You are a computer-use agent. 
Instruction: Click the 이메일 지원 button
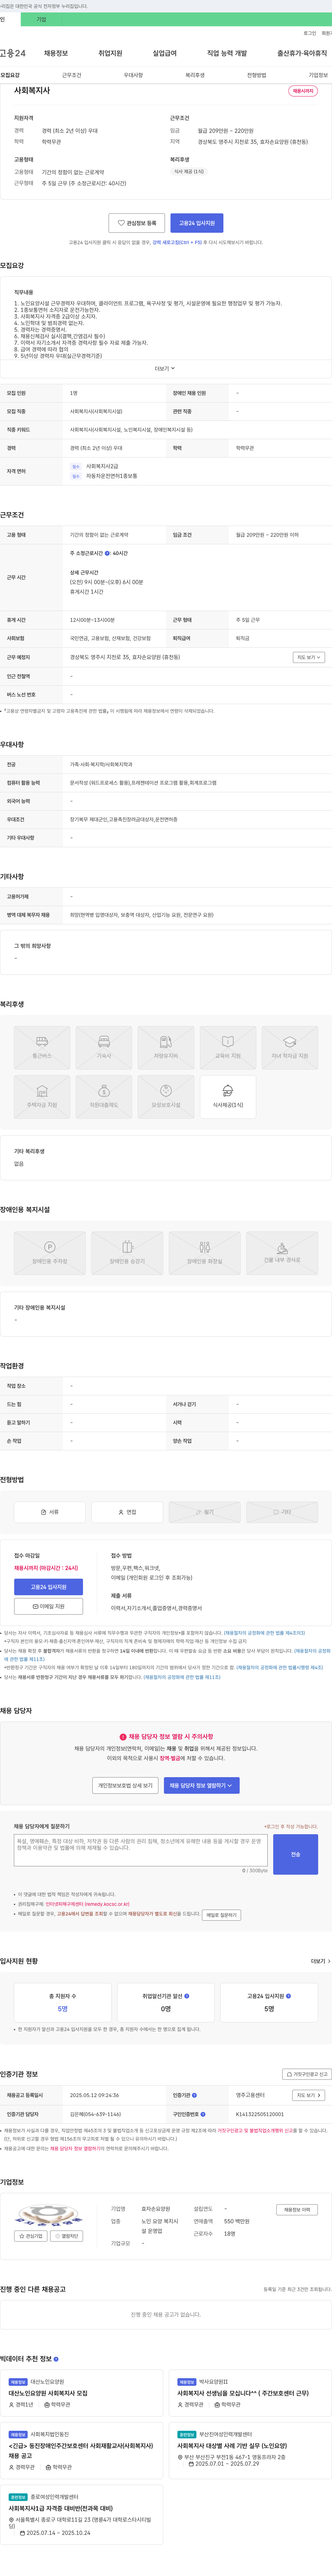[x=48, y=1606]
